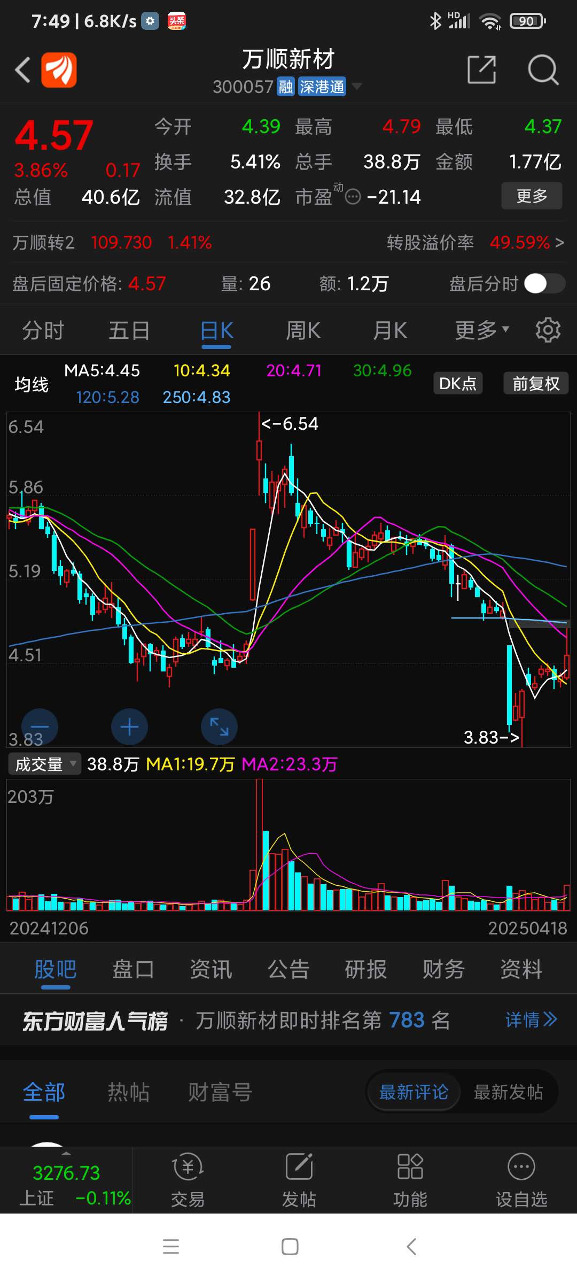Open 盘口 tab
Viewport: 577px width, 1283px height.
[133, 969]
